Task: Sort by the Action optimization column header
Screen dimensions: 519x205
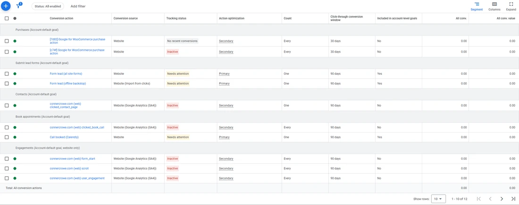Action: point(232,18)
